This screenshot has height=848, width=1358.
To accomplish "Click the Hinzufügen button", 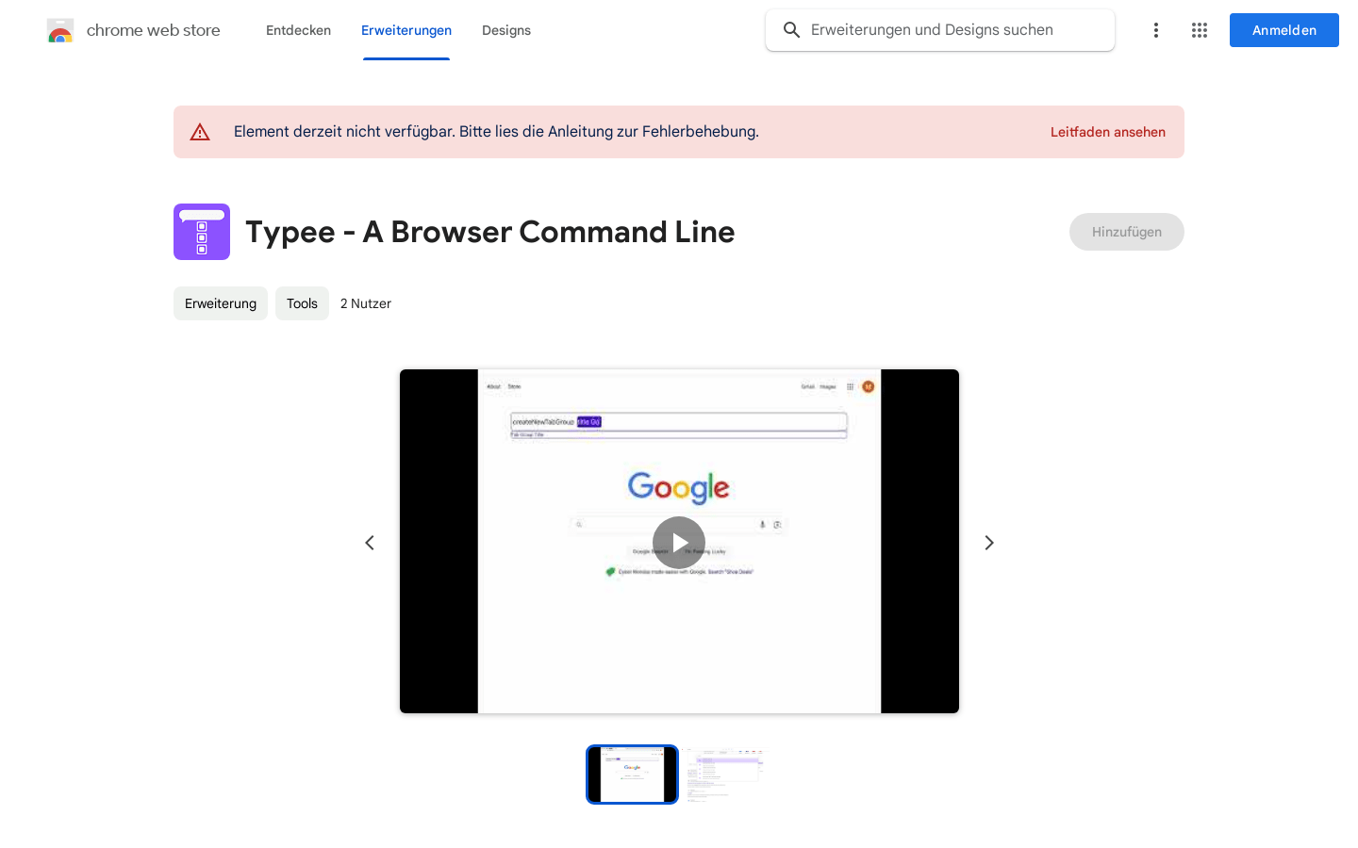I will [x=1127, y=232].
